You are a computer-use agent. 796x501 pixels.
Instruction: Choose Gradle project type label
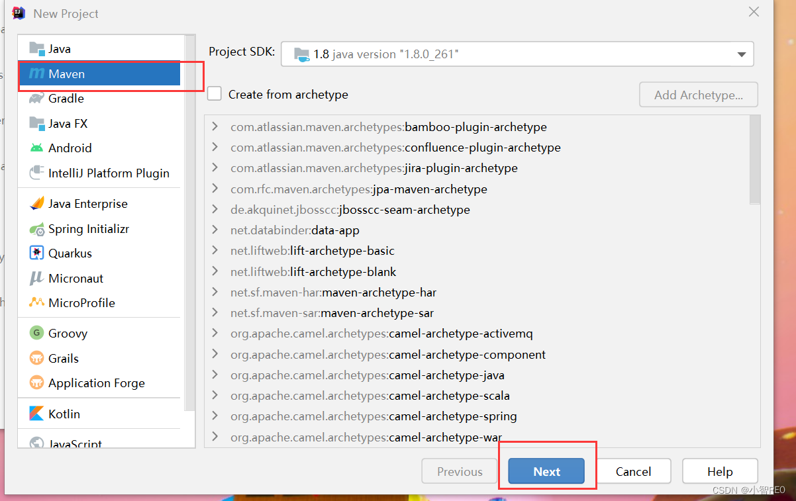click(66, 99)
